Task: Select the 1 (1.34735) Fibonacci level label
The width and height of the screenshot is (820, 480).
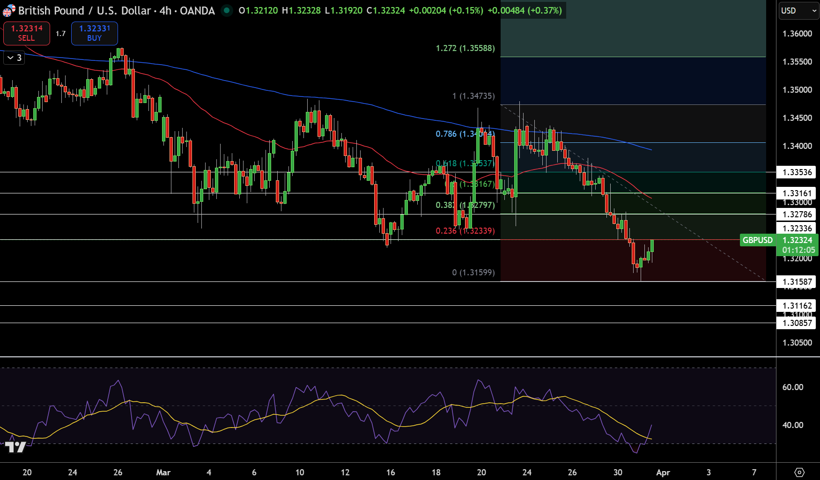Action: pyautogui.click(x=473, y=96)
